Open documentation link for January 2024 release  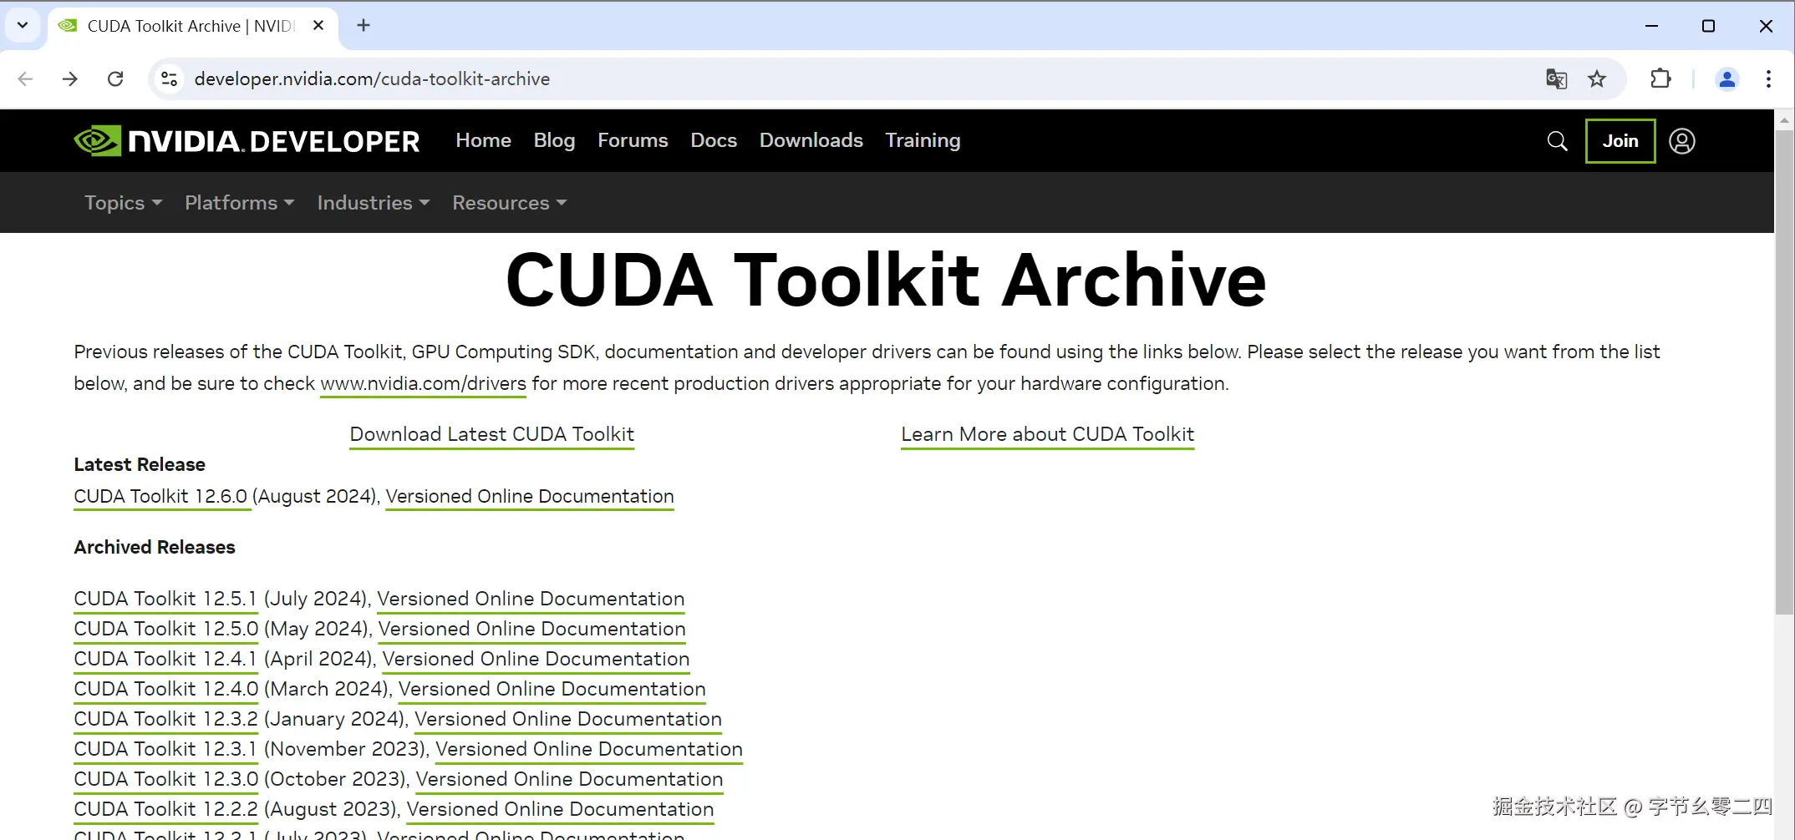click(x=568, y=719)
